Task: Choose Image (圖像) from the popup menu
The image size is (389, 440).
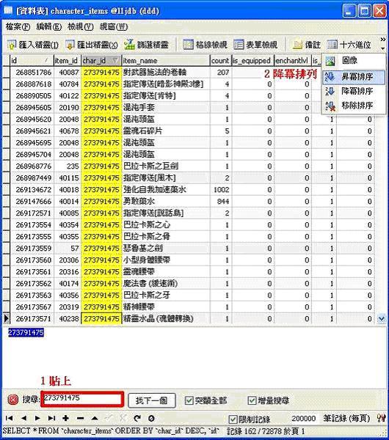Action: tap(354, 60)
